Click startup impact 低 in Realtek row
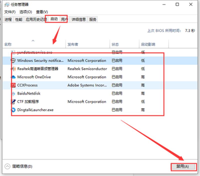Screen dimensions: 200x176 point(143,69)
